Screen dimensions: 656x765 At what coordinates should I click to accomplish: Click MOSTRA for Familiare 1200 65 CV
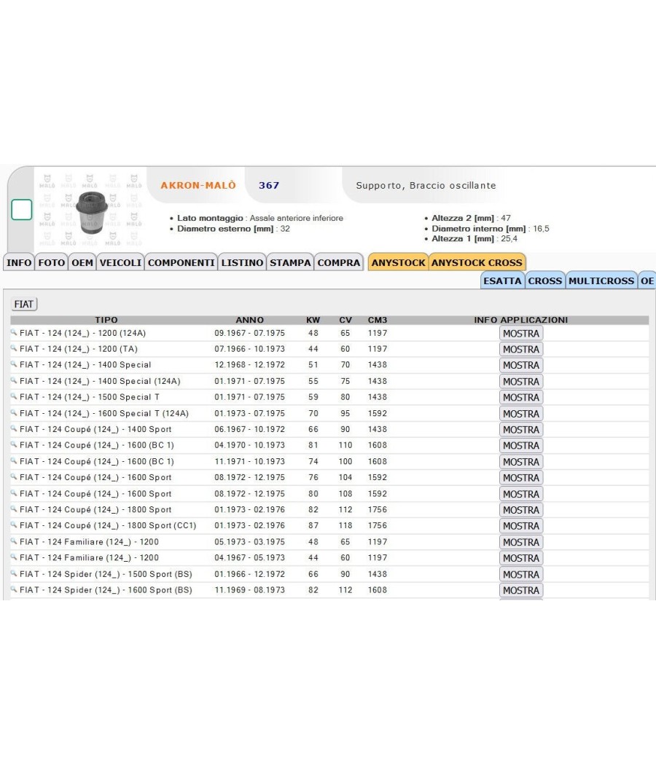[521, 542]
